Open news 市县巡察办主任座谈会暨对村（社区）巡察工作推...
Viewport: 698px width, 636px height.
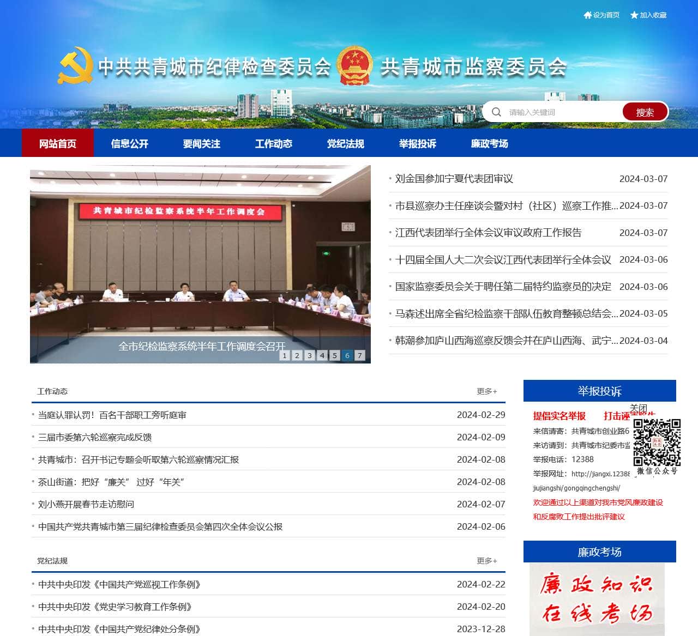[507, 205]
